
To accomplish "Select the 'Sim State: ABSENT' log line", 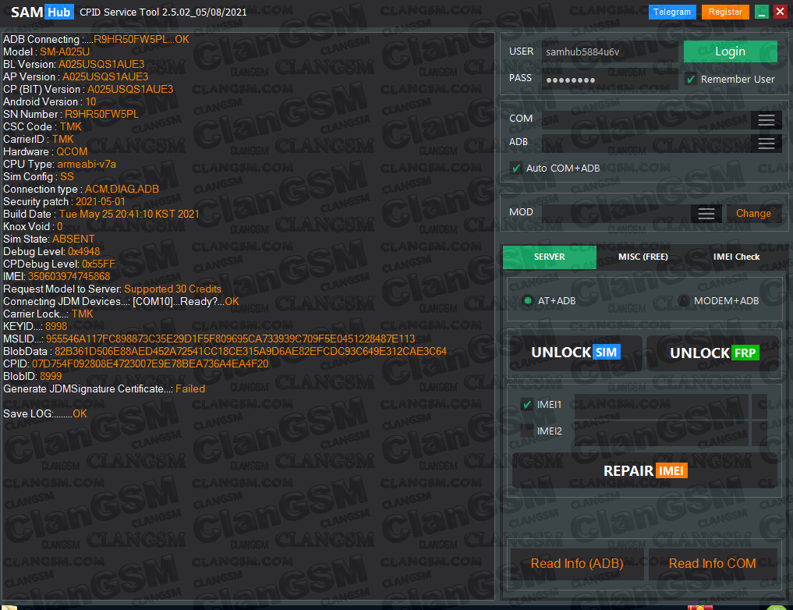I will [x=49, y=239].
